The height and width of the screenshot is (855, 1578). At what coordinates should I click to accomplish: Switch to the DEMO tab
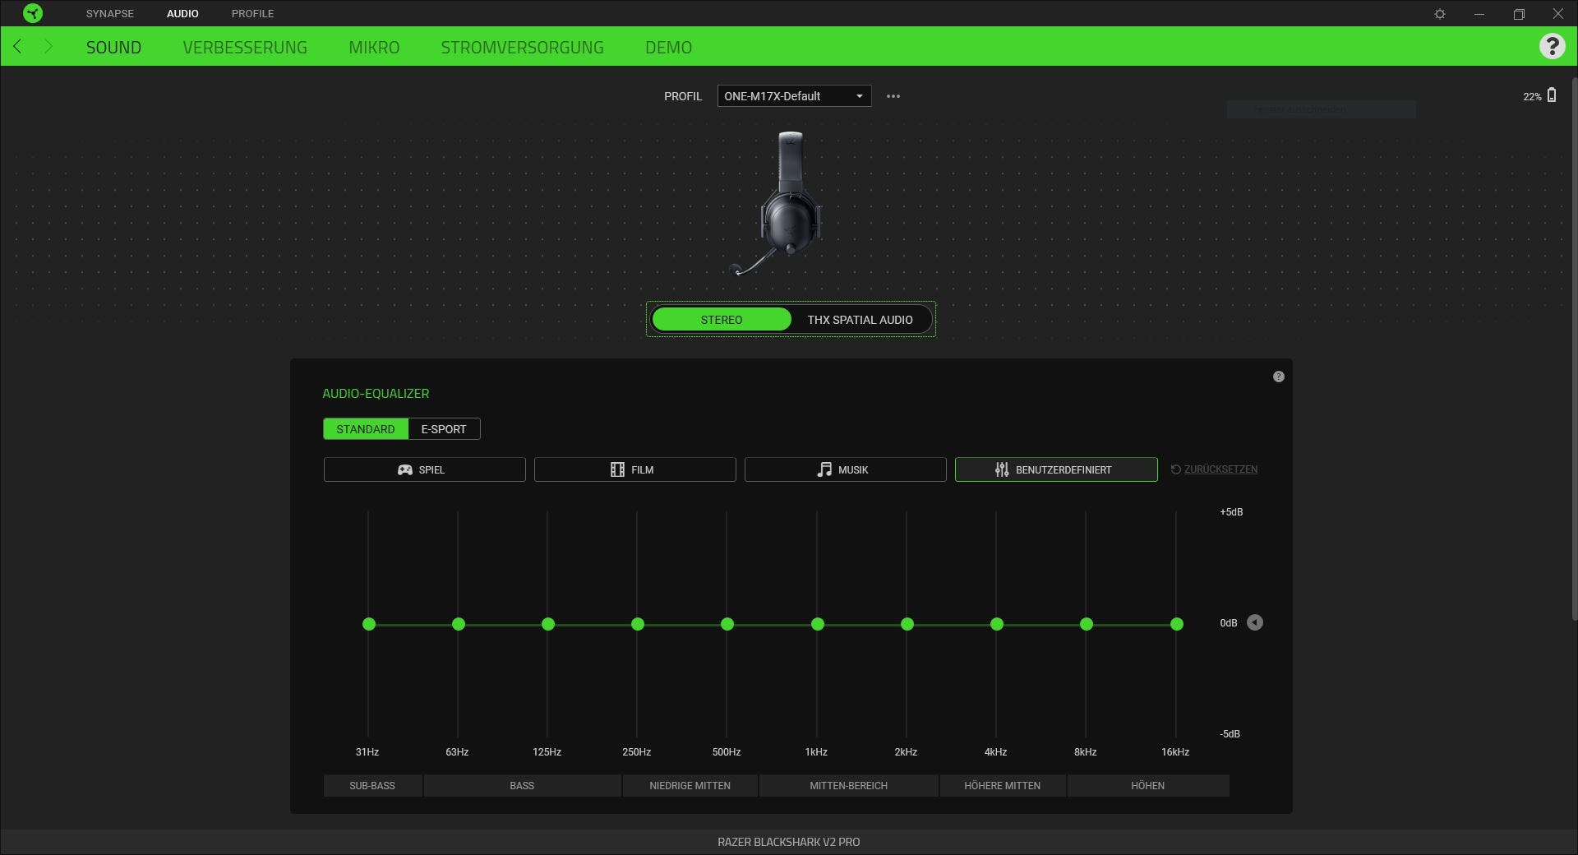668,48
